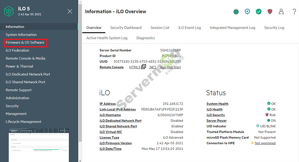Toggle the UID indicator icon in header
The height and width of the screenshot is (162, 299).
(x=247, y=11)
